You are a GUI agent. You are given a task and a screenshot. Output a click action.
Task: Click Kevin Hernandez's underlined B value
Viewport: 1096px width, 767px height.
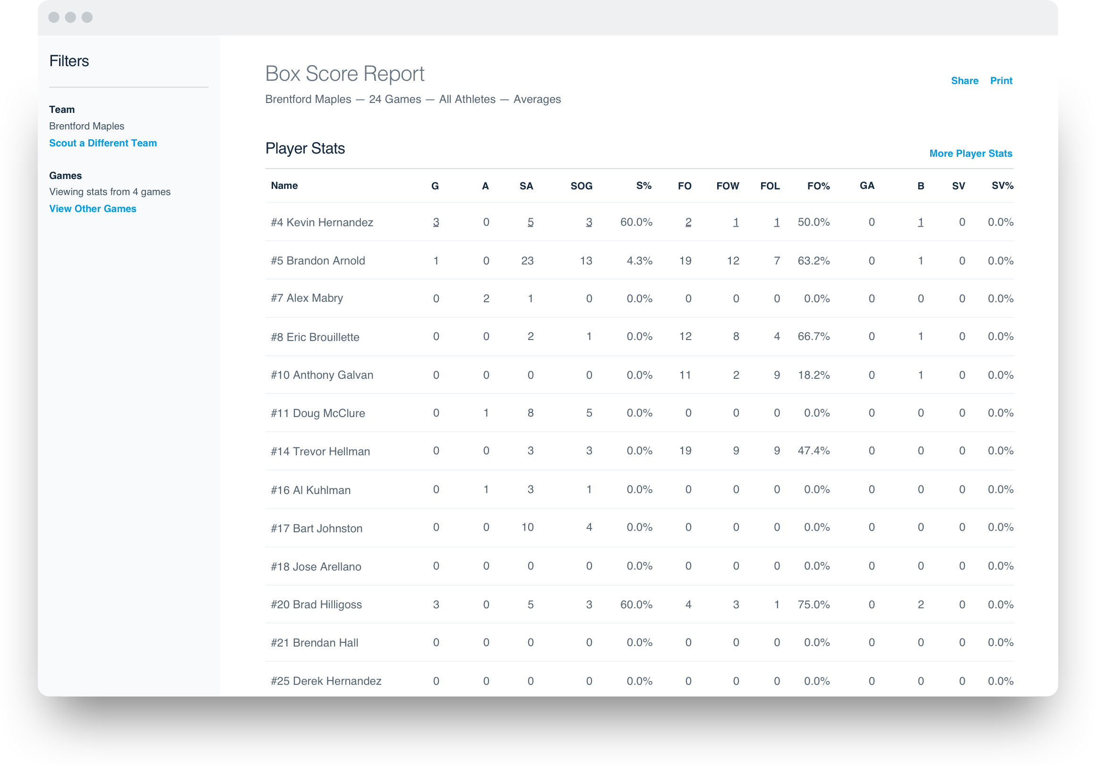(x=920, y=222)
